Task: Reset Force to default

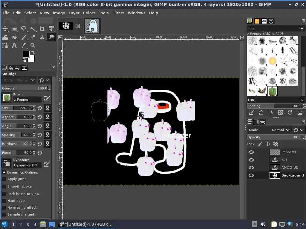Action: pos(40,153)
